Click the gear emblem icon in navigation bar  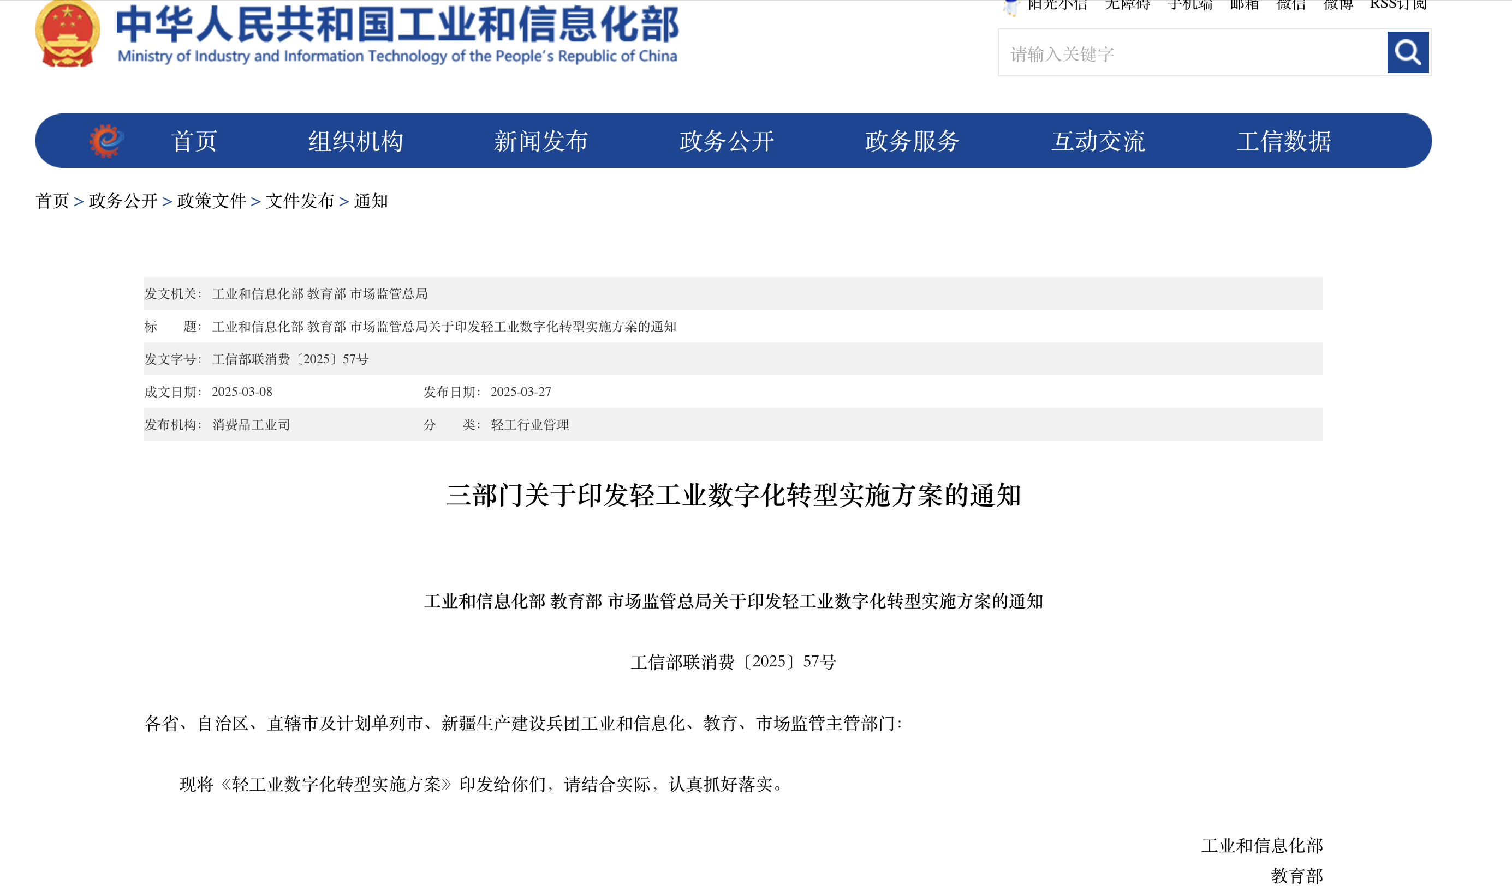point(106,141)
